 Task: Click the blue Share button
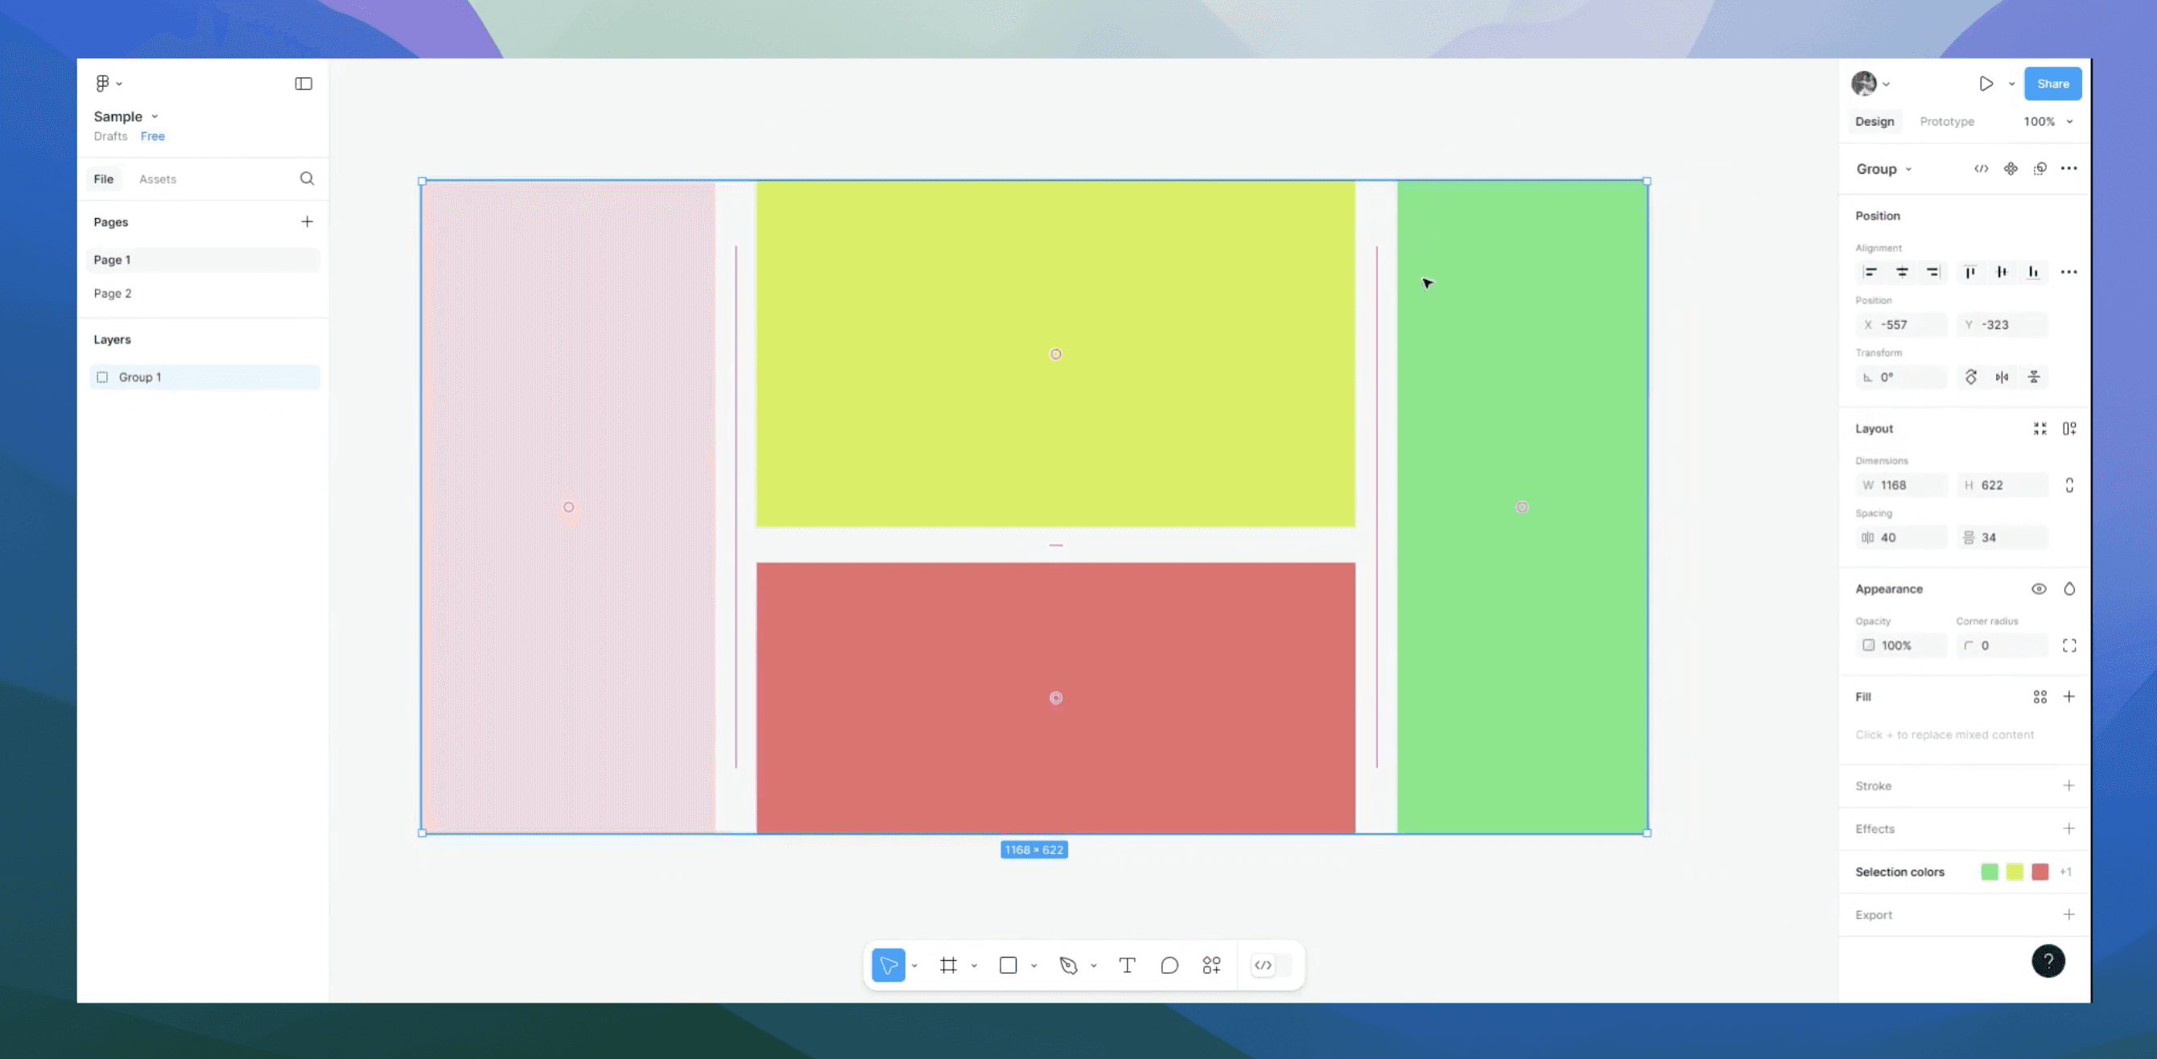(x=2052, y=84)
